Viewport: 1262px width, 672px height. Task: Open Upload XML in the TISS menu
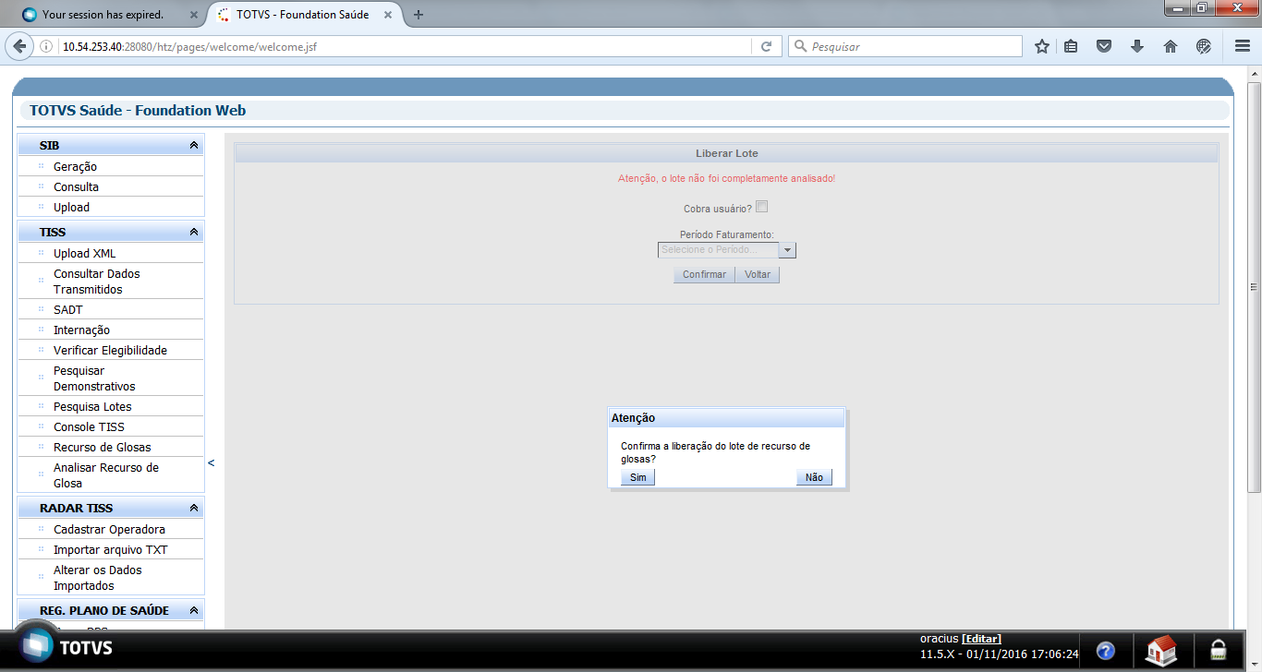85,254
